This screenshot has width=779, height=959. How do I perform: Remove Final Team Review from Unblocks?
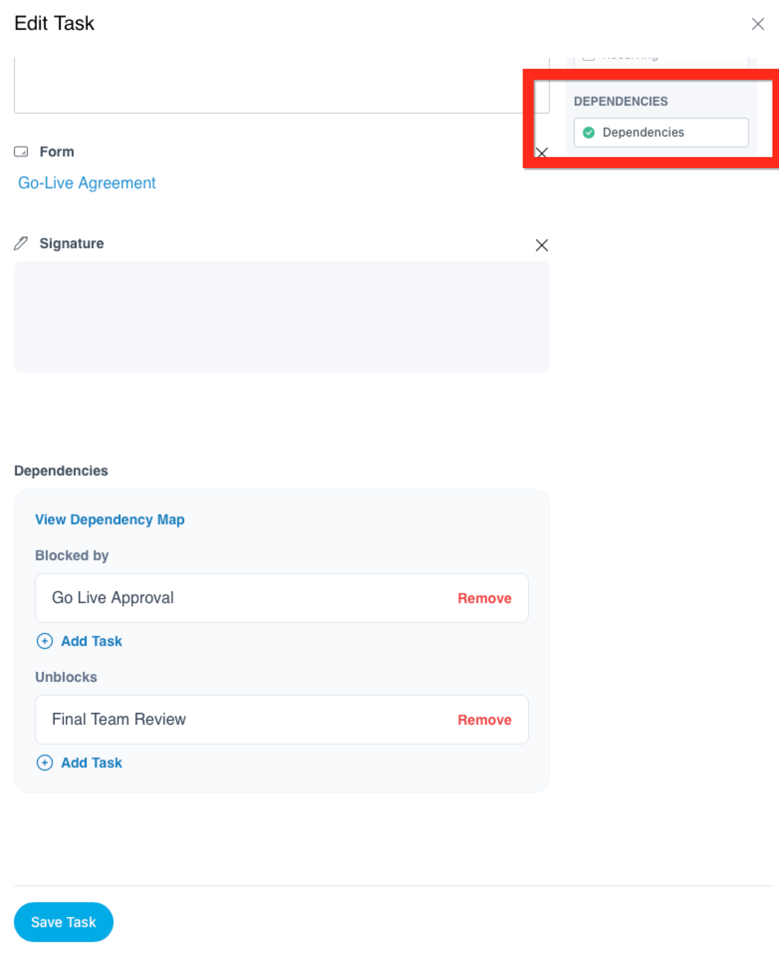pos(485,720)
